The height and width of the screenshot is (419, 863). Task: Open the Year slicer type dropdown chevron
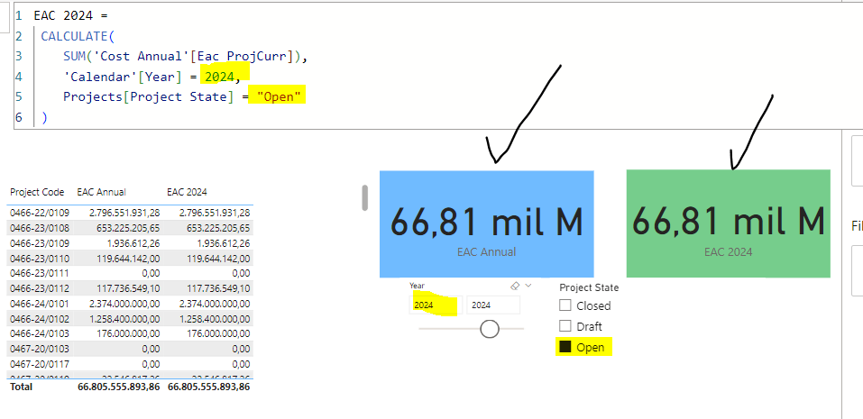(x=528, y=286)
